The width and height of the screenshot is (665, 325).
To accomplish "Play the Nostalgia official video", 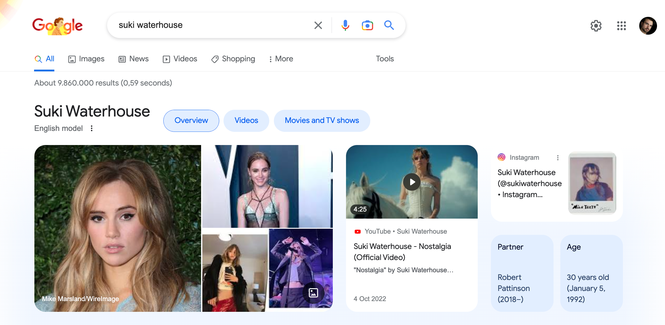I will pyautogui.click(x=412, y=182).
